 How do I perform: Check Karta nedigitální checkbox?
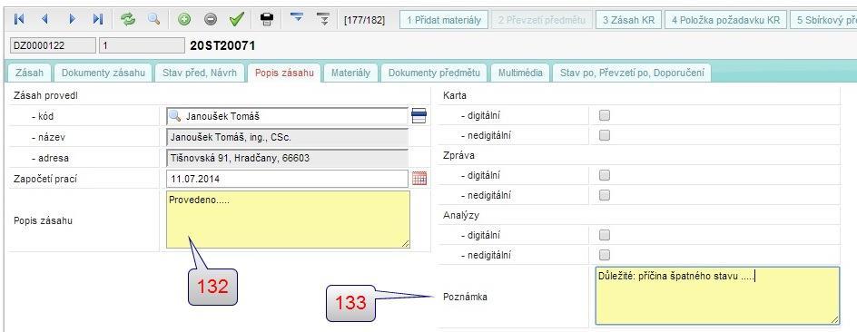point(605,135)
